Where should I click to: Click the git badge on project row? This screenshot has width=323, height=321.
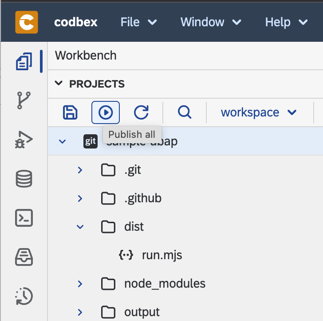[x=91, y=141]
